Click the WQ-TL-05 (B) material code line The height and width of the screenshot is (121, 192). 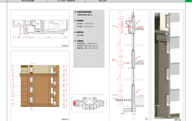click(x=88, y=48)
